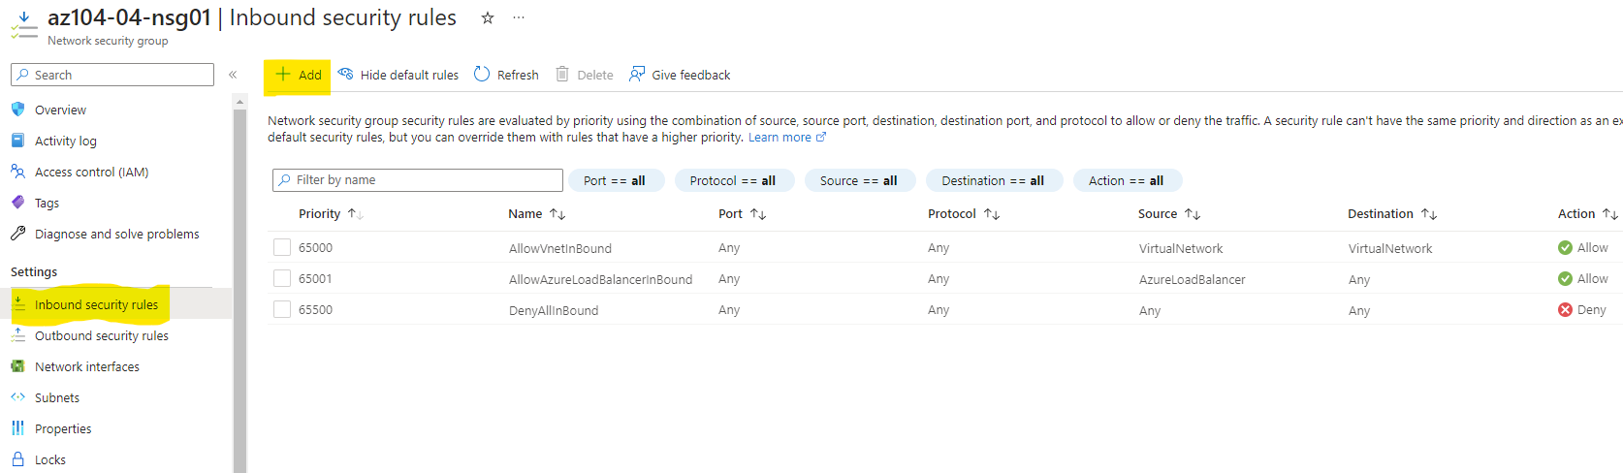The image size is (1623, 473).
Task: Click the Locks padlock icon
Action: [x=17, y=459]
